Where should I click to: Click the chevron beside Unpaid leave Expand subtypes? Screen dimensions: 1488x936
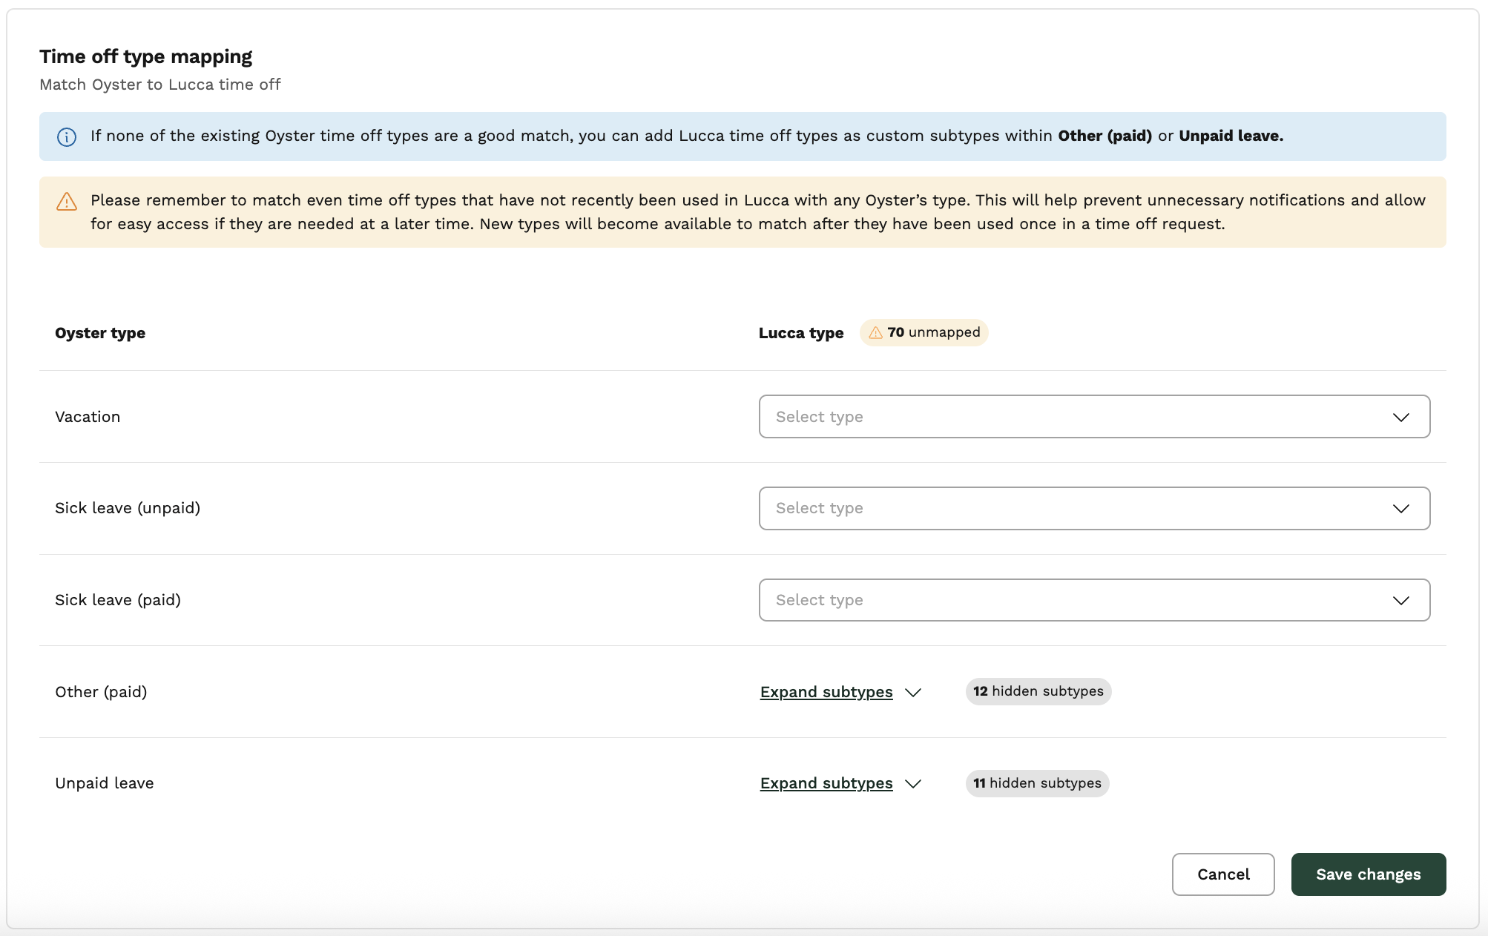[x=913, y=784]
